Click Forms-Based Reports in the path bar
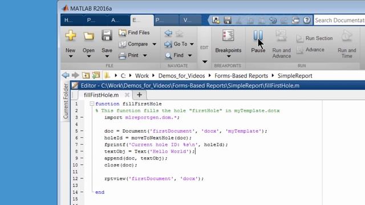The width and height of the screenshot is (365, 205). (241, 76)
